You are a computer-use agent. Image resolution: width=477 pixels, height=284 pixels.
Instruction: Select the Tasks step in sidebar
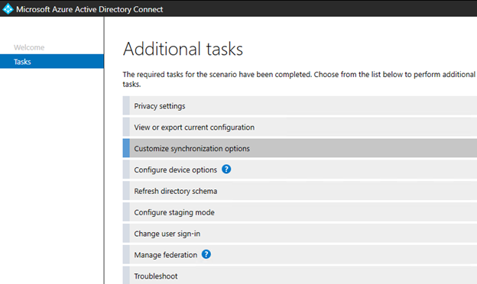coord(52,61)
